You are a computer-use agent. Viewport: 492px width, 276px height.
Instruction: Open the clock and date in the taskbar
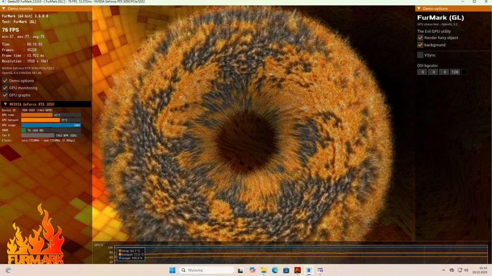pyautogui.click(x=480, y=270)
